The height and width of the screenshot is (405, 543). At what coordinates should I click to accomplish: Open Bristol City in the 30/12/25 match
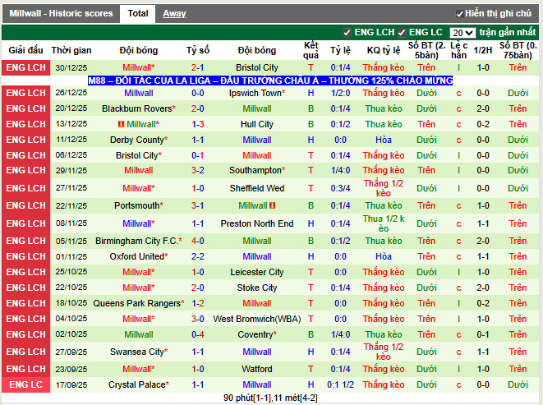point(257,67)
